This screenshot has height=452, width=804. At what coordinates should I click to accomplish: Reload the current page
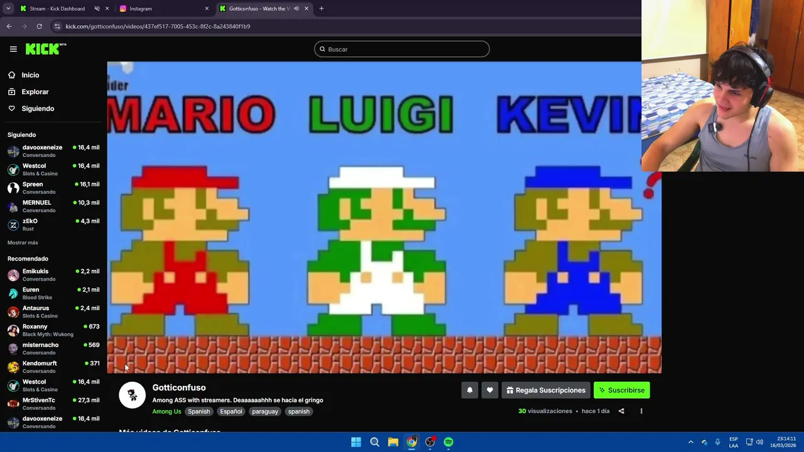(39, 26)
